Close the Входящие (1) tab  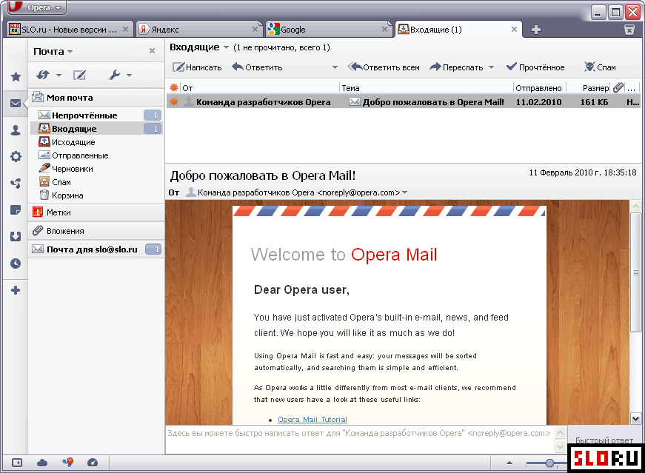click(514, 30)
